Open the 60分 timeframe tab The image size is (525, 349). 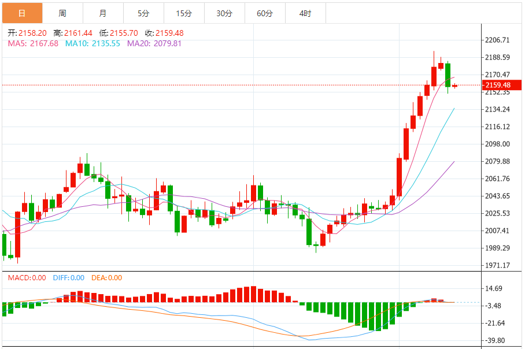click(x=265, y=13)
